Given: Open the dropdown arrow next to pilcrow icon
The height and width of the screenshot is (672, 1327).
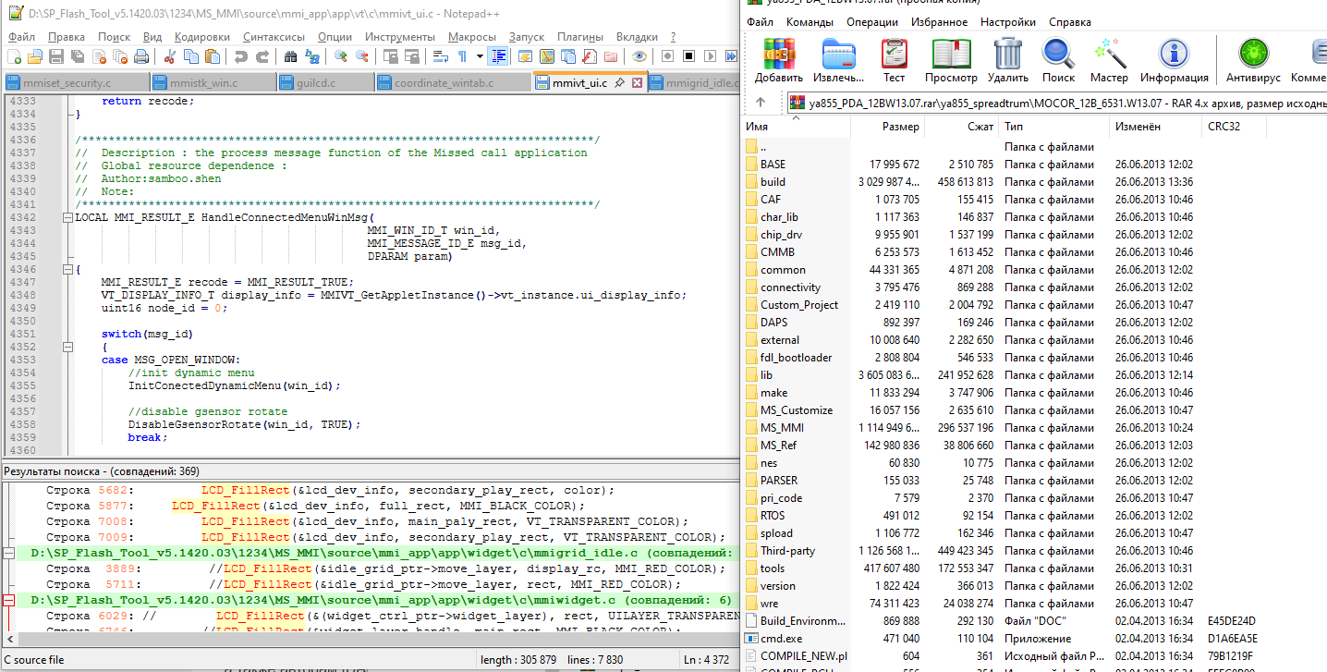Looking at the screenshot, I should coord(480,56).
